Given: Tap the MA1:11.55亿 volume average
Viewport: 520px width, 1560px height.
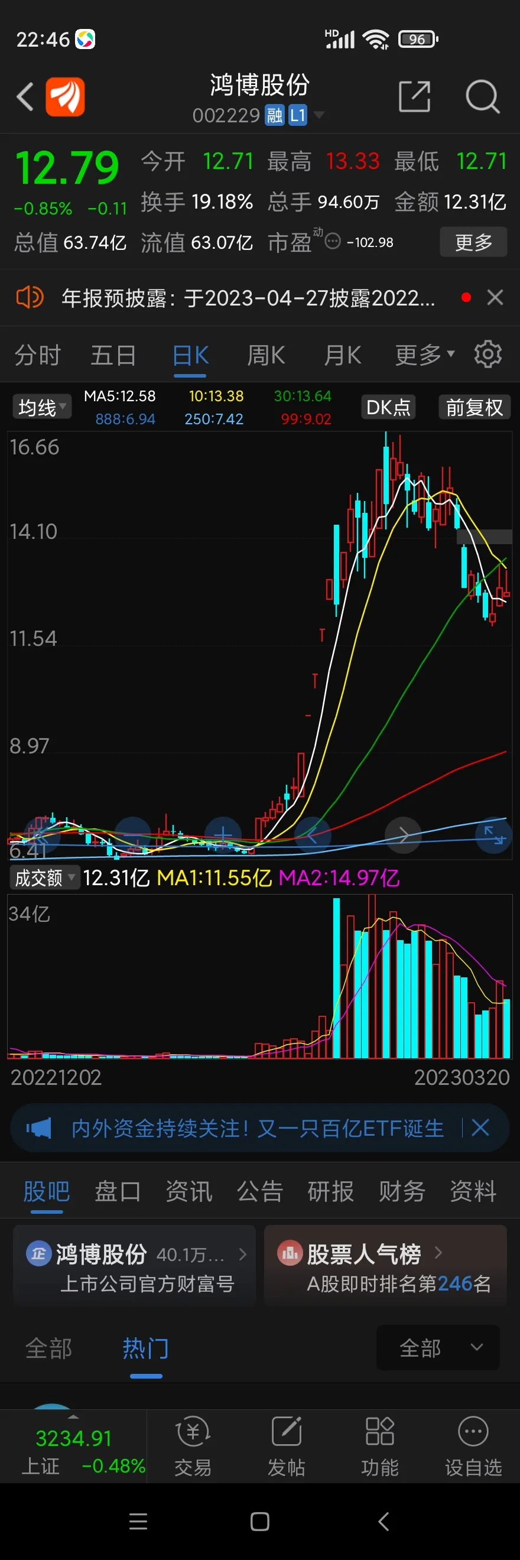Looking at the screenshot, I should click(x=214, y=877).
